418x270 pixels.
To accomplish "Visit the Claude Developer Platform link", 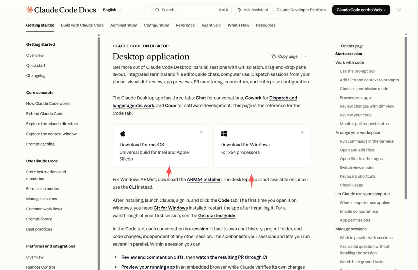I will point(301,10).
